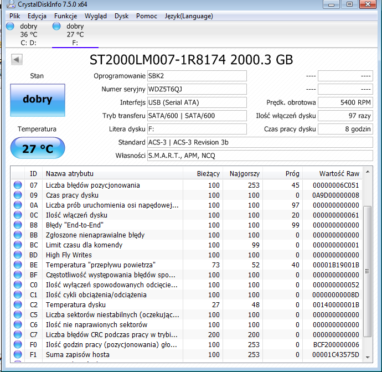Select the C: D: disk health orb
This screenshot has height=372, width=382.
[x=10, y=26]
